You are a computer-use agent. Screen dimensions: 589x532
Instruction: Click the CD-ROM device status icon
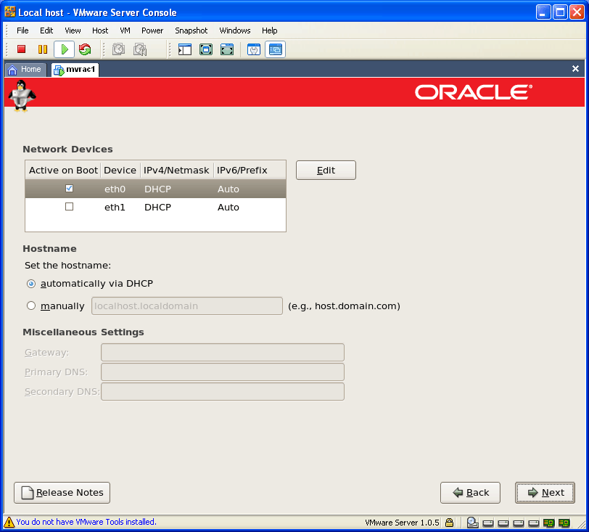tap(472, 522)
